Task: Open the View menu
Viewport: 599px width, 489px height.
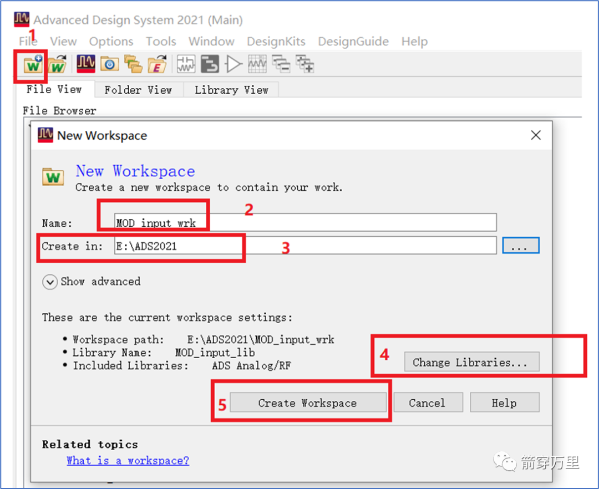Action: pos(63,41)
